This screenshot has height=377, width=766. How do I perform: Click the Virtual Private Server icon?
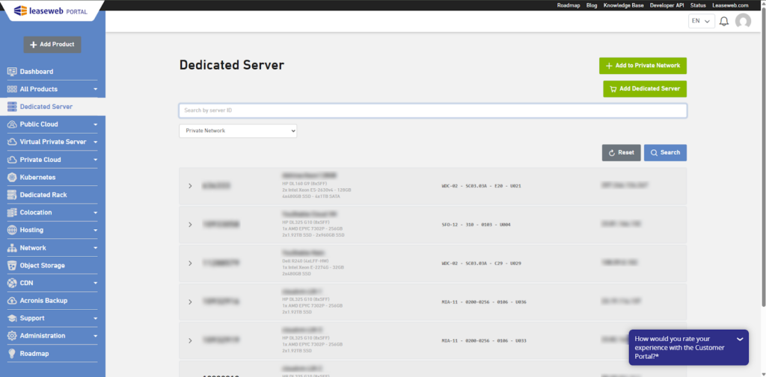point(12,142)
